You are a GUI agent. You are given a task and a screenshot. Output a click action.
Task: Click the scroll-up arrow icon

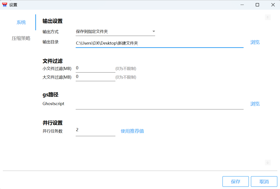[268, 17]
